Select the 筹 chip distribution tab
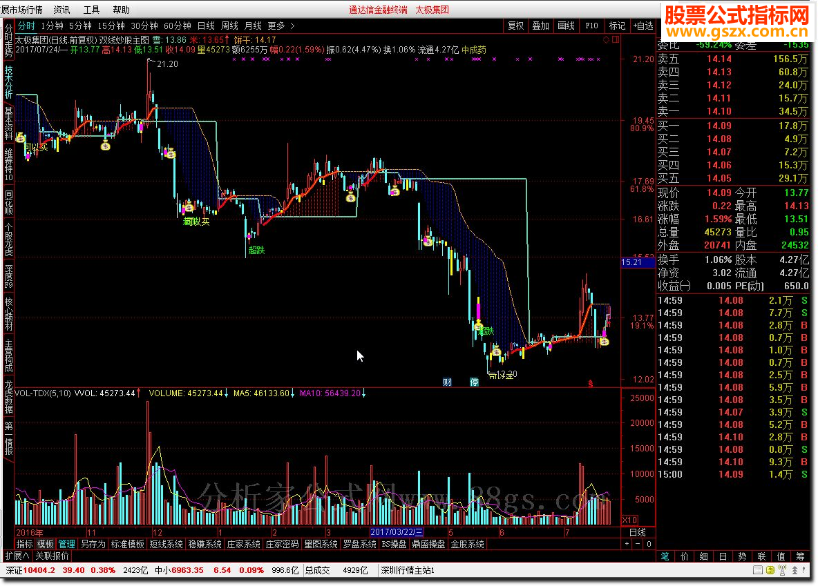 [800, 556]
